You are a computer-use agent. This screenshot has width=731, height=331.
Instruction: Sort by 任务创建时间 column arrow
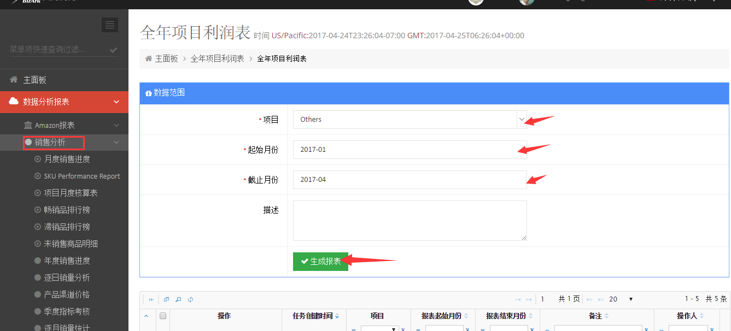click(x=337, y=316)
